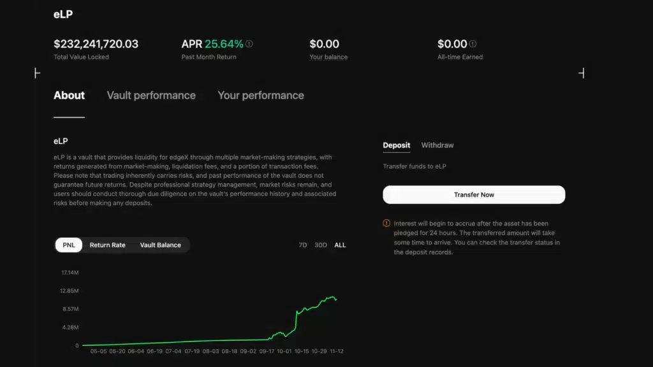Click the orange interest warning icon
Screen dimensions: 653x367
386,224
